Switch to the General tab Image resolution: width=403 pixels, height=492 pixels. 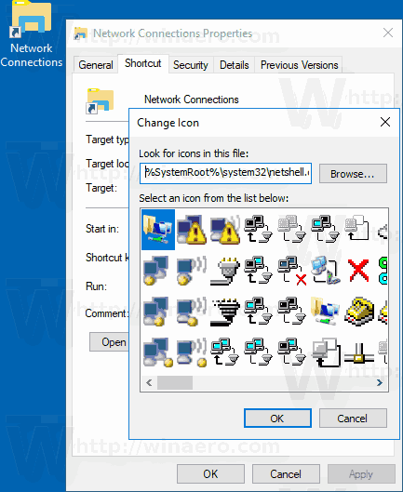(96, 65)
